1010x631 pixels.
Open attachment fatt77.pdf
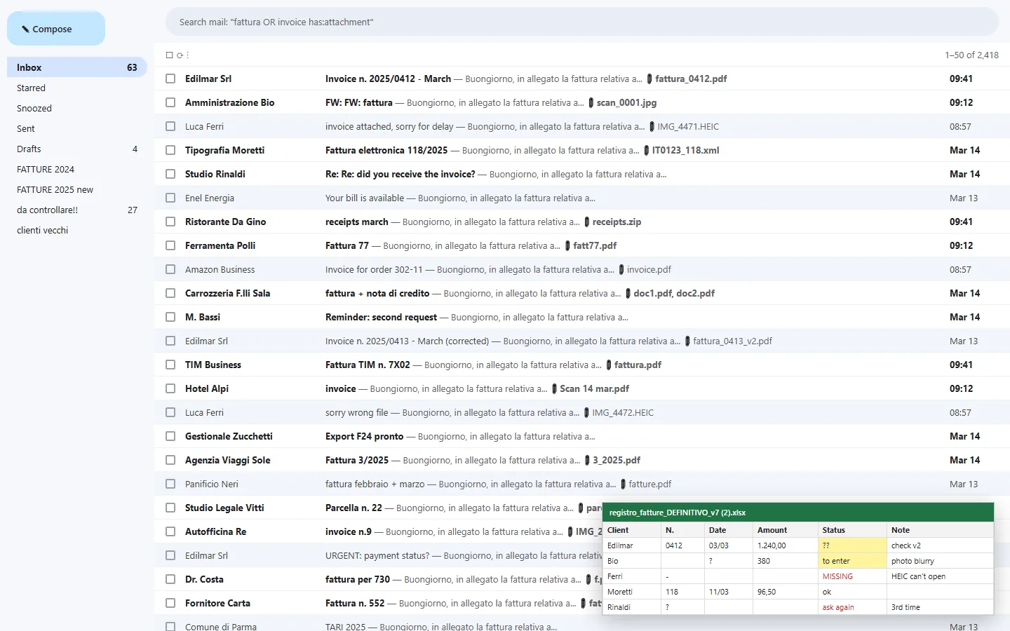click(591, 245)
